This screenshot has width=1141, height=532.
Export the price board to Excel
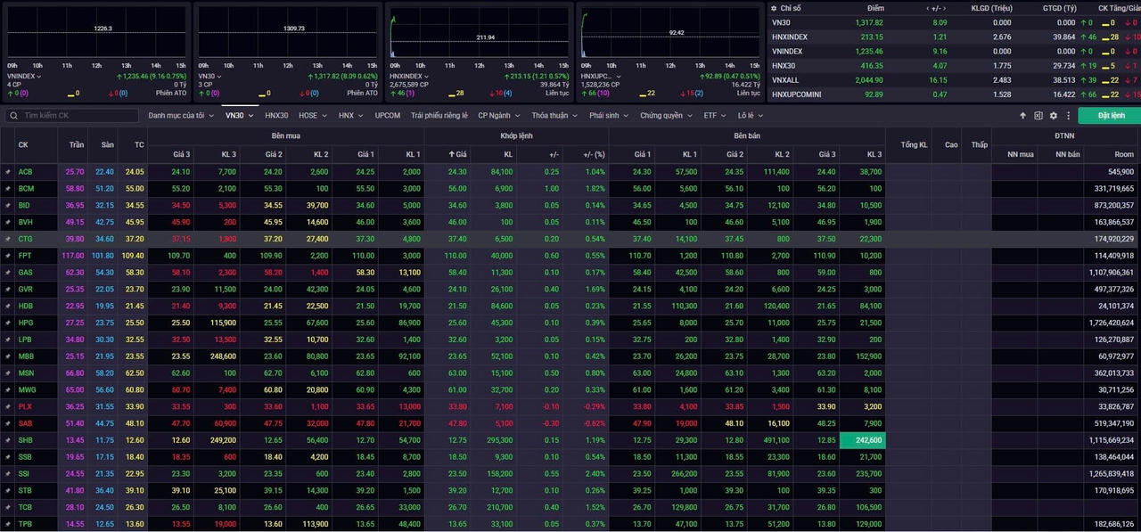coord(1038,116)
